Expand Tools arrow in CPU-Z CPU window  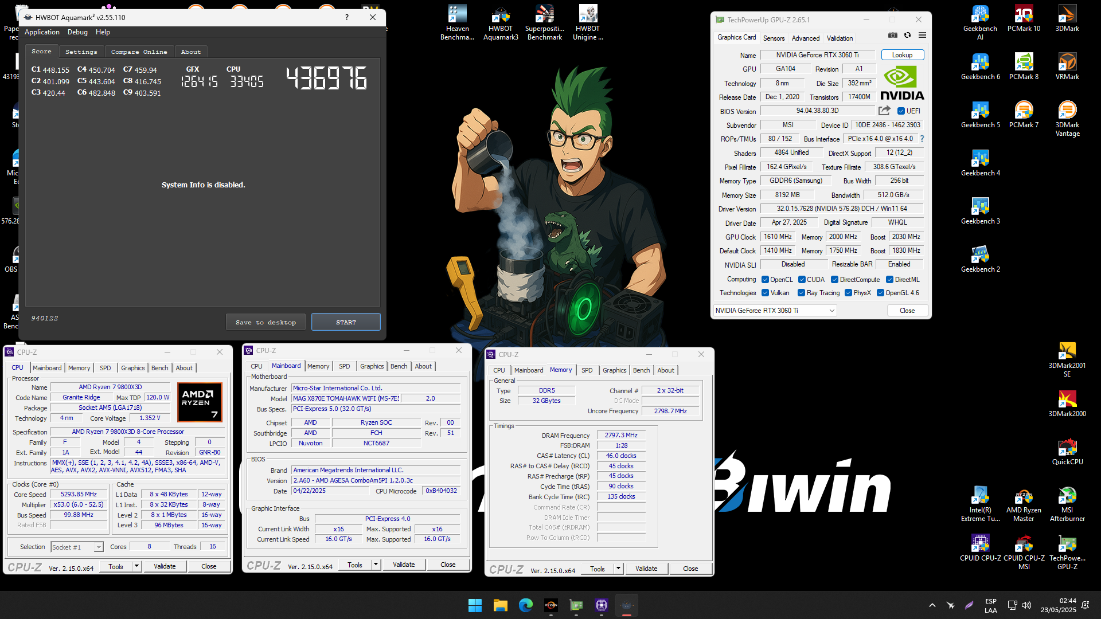click(136, 566)
